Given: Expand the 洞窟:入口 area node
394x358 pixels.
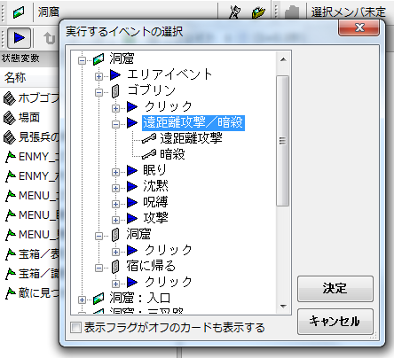Looking at the screenshot, I should pyautogui.click(x=82, y=300).
